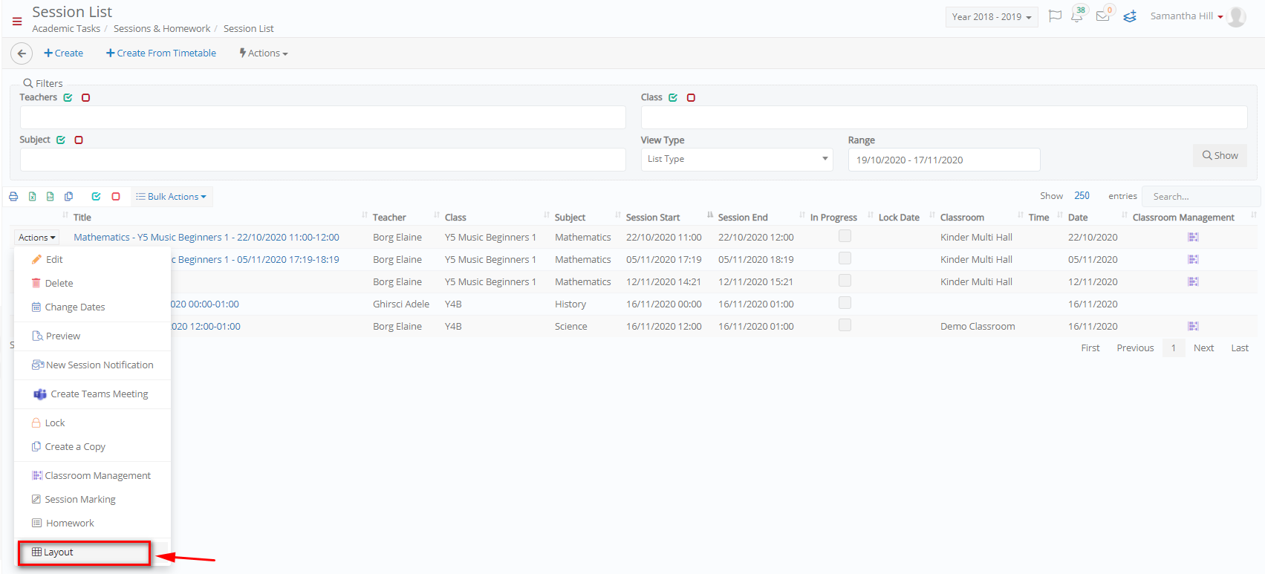The image size is (1265, 574).
Task: Deselect all Subjects with red square
Action: [79, 140]
